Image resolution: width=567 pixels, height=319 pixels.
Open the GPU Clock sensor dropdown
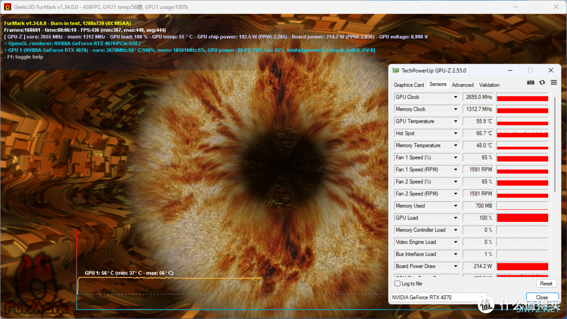pyautogui.click(x=456, y=97)
